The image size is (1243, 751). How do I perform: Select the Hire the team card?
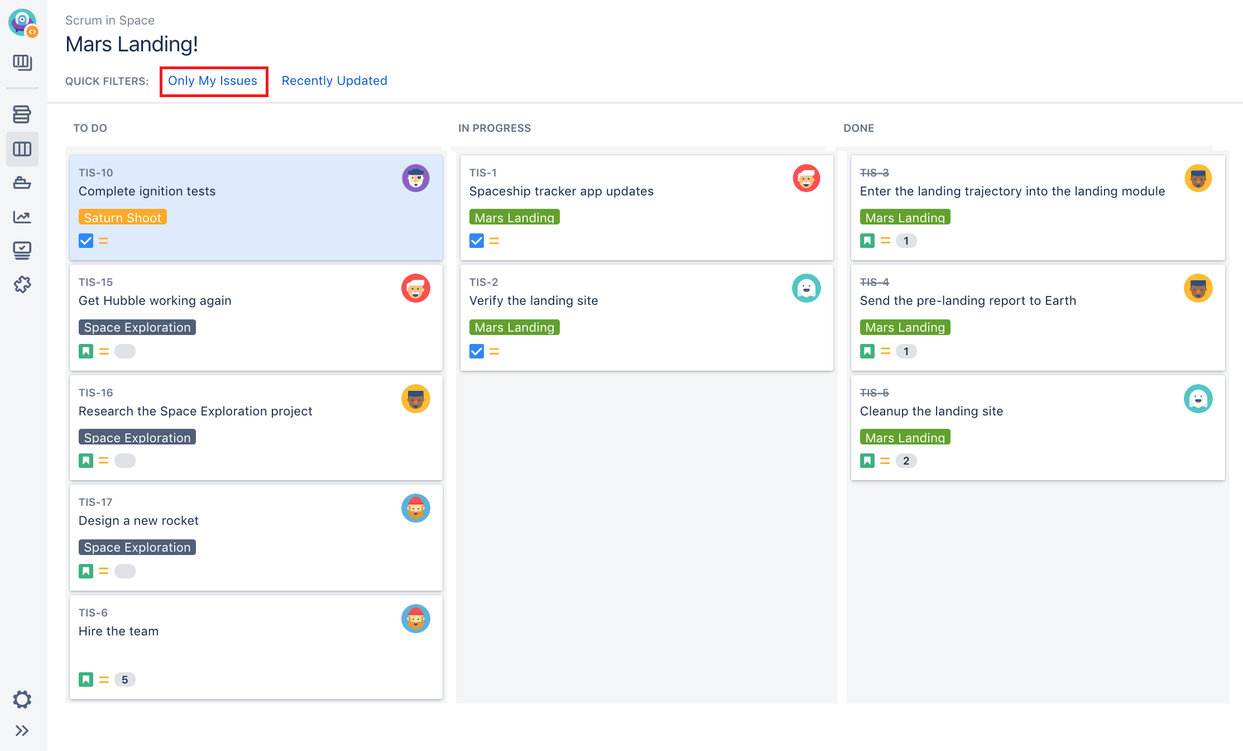(256, 647)
